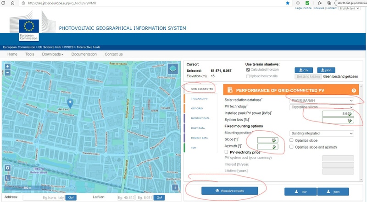367x202 pixels.
Task: Click the Installed peak PV power field
Action: click(x=338, y=114)
